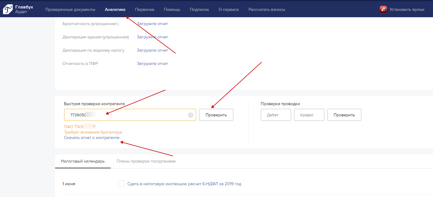Click Скачать отчет о контрагенте link

click(92, 138)
